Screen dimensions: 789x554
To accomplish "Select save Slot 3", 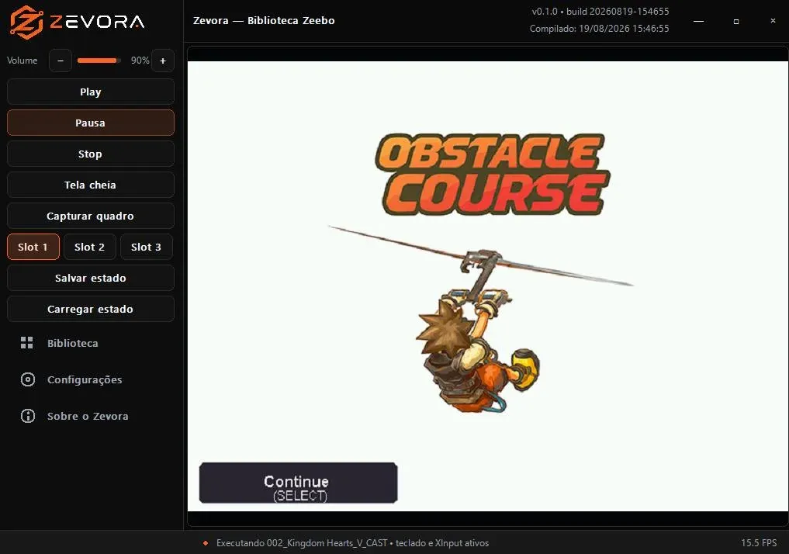I will (147, 247).
